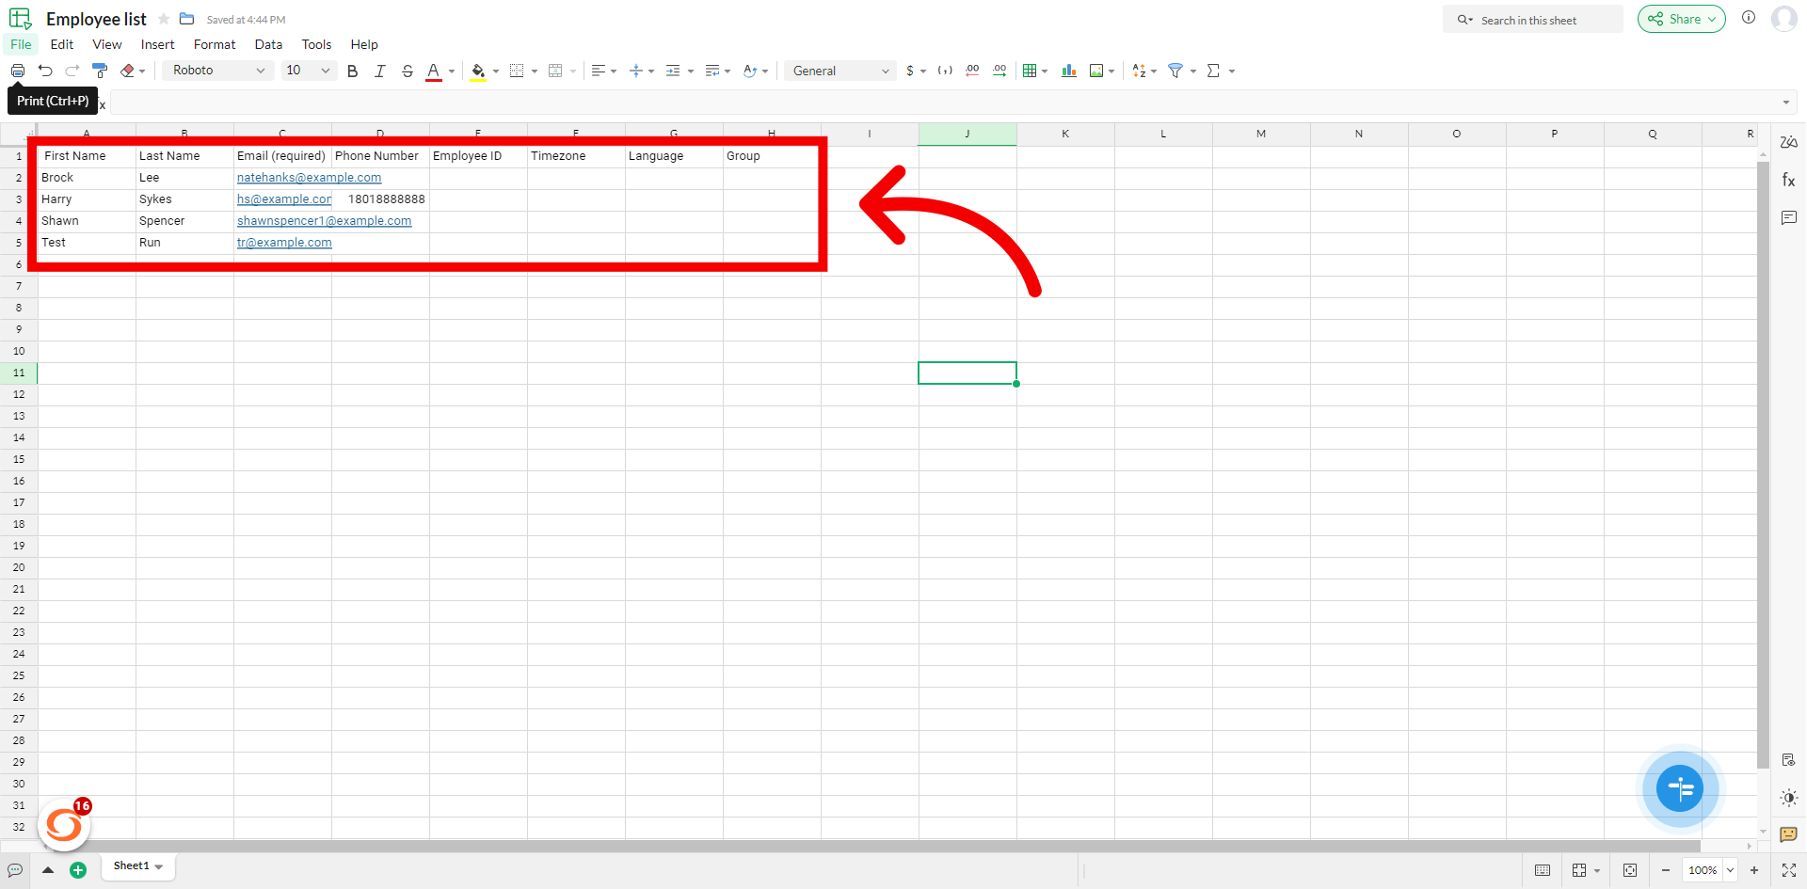Click the zoom in plus button

(1754, 870)
